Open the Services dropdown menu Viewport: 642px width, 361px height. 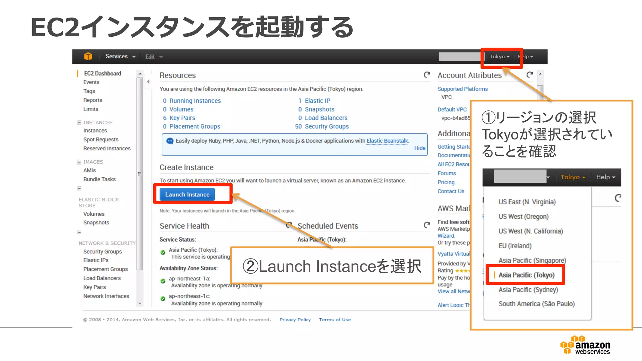click(120, 56)
